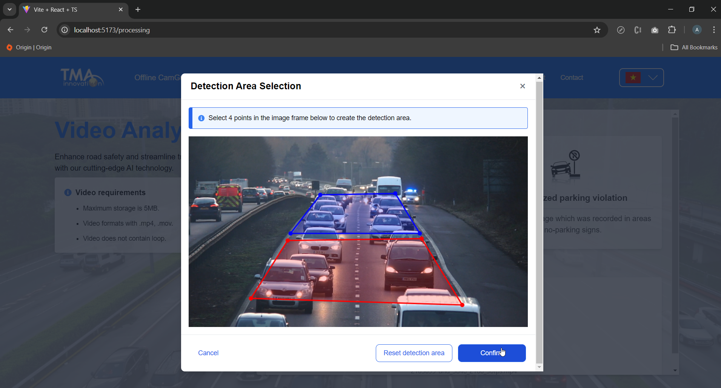721x388 pixels.
Task: Open the Contact nav link
Action: click(572, 78)
